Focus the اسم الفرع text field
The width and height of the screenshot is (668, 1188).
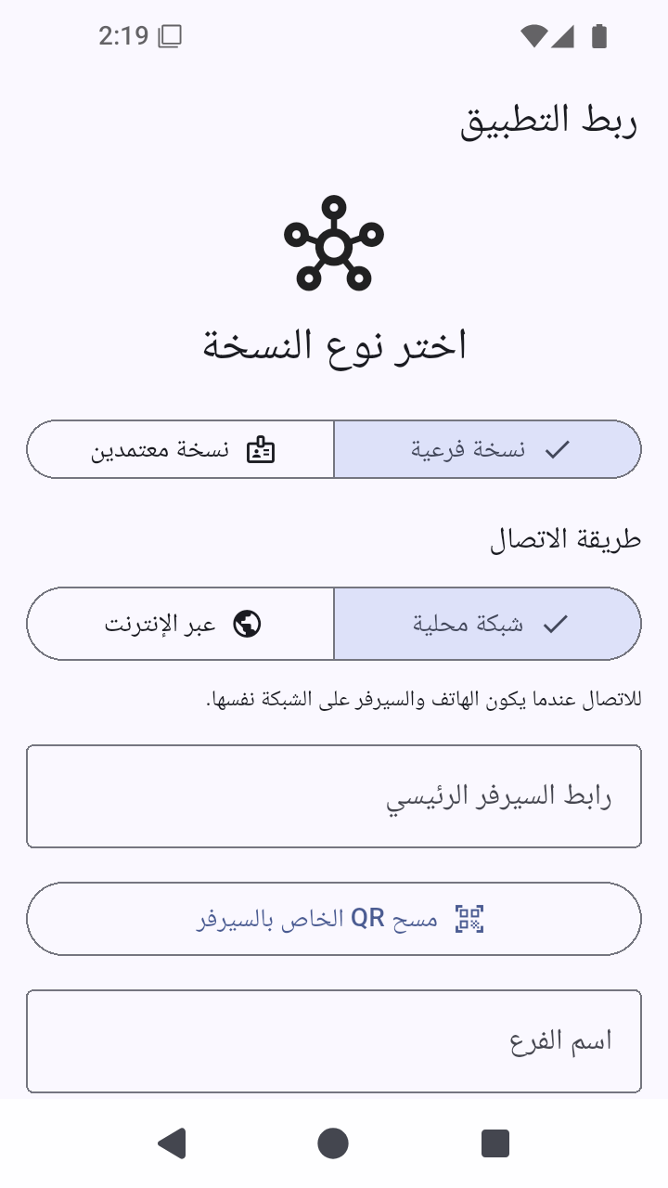click(x=334, y=1041)
